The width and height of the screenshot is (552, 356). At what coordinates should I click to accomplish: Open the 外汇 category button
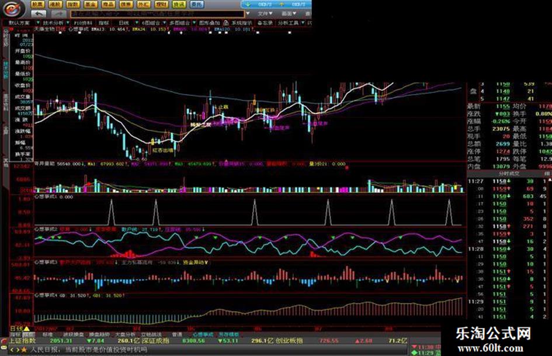[x=143, y=4]
